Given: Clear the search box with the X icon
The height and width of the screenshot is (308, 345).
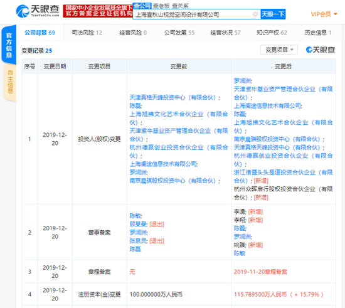Looking at the screenshot, I should 255,14.
